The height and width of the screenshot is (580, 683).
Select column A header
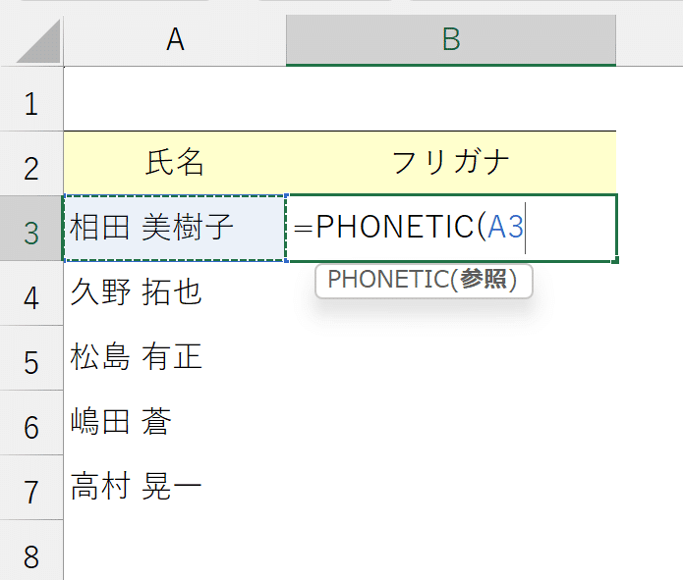click(175, 40)
